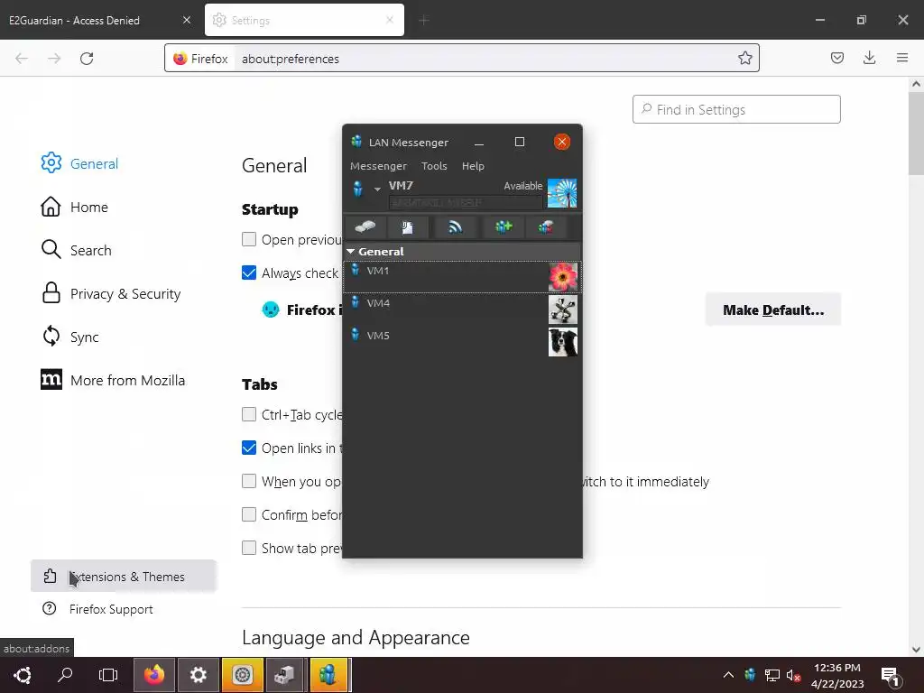Click the LAN Messenger taskbar icon

click(x=328, y=675)
